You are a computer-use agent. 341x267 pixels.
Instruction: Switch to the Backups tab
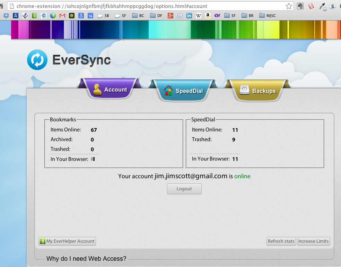[x=258, y=91]
